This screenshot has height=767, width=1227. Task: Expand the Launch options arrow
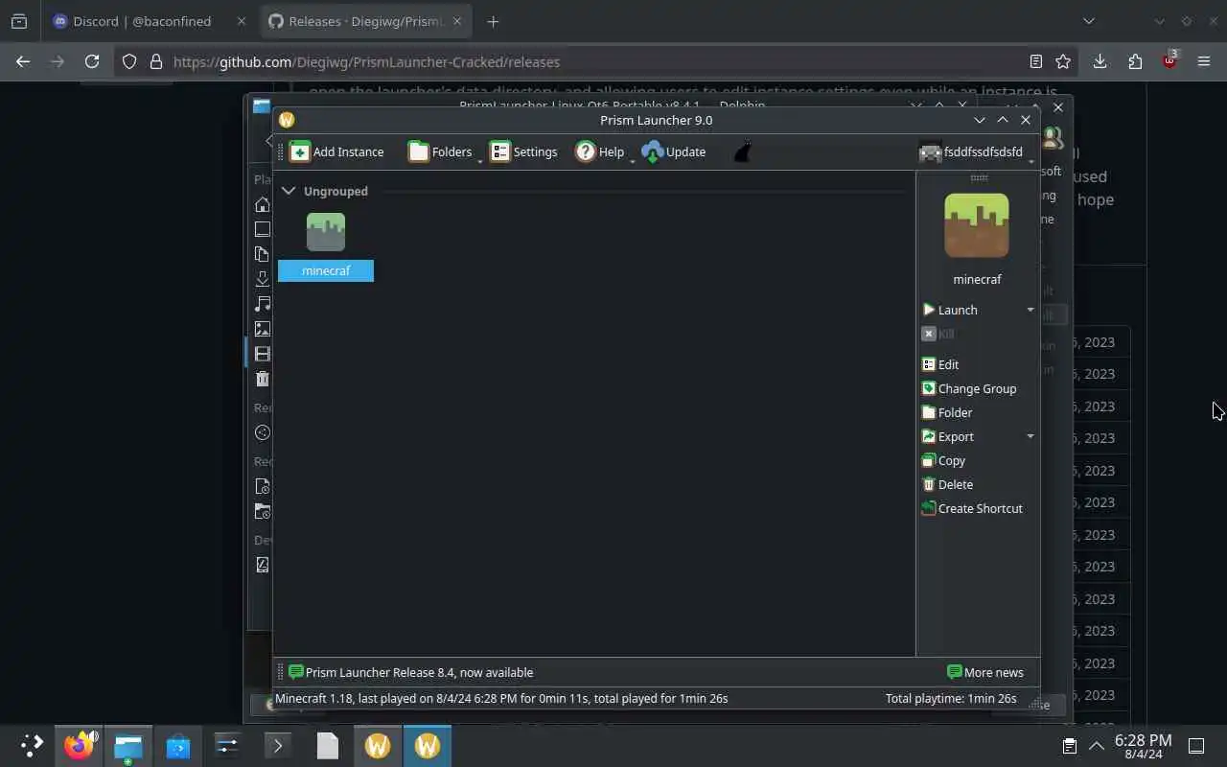point(1030,310)
